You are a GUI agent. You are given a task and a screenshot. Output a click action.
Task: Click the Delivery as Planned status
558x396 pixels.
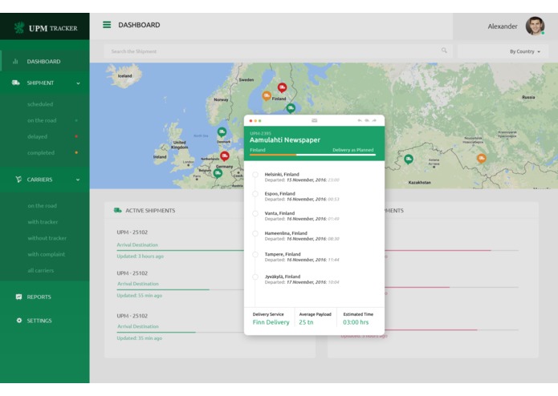(353, 150)
